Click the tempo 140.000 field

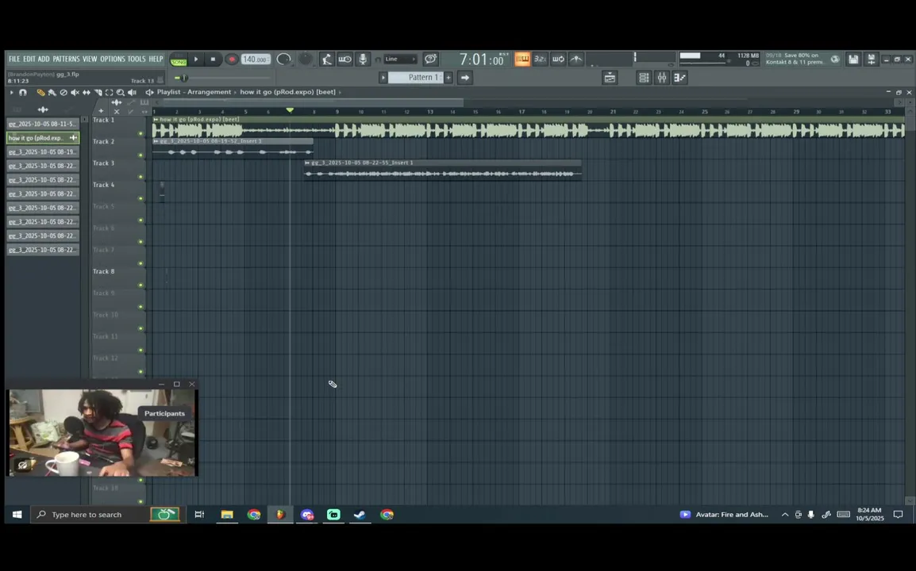click(x=256, y=59)
